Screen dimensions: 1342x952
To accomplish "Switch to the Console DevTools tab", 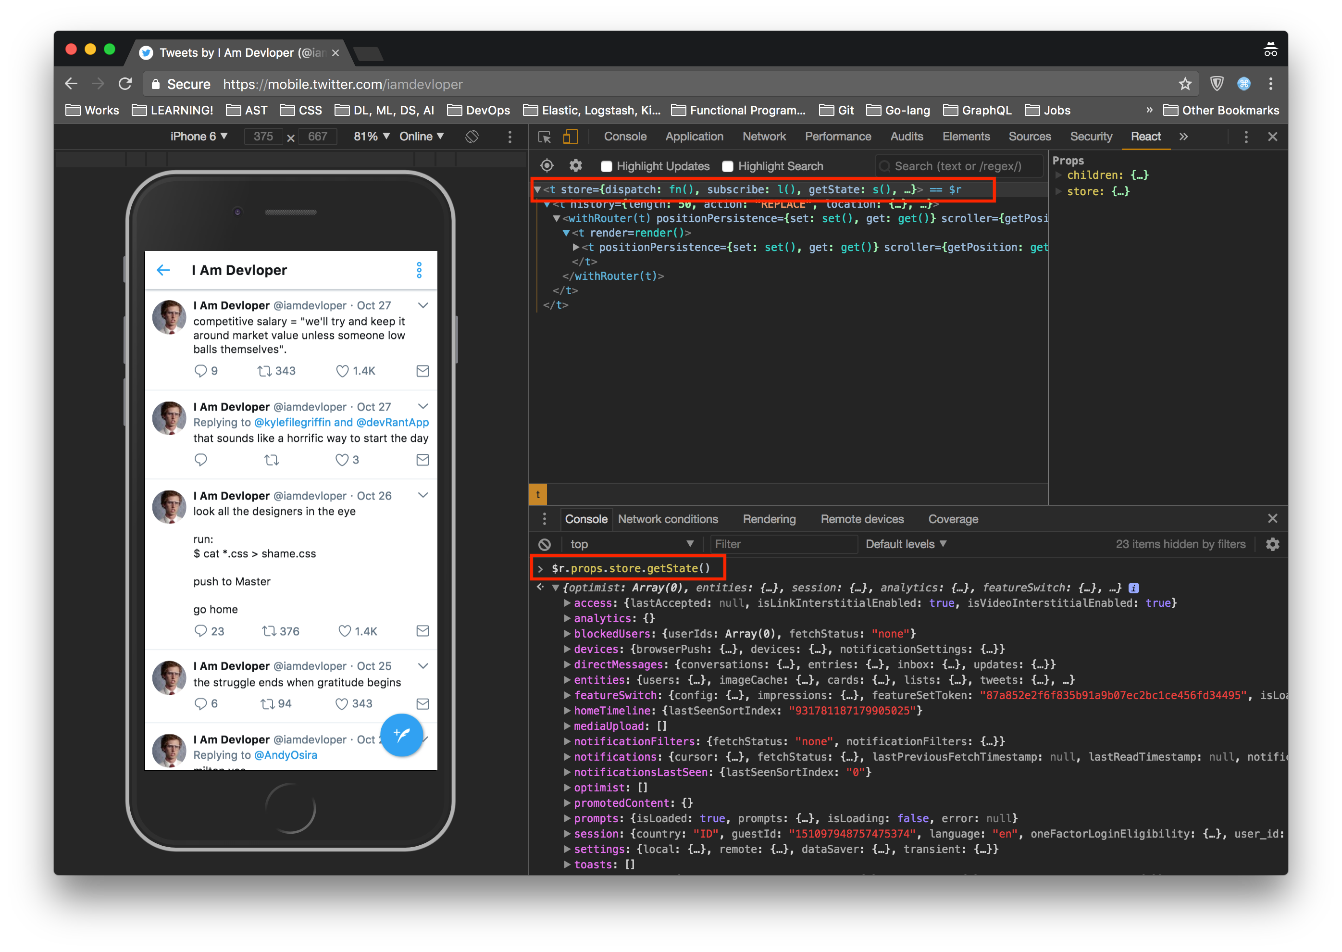I will tap(625, 137).
